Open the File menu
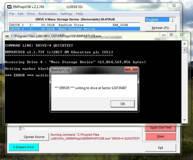The width and height of the screenshot is (193, 160). [12, 14]
